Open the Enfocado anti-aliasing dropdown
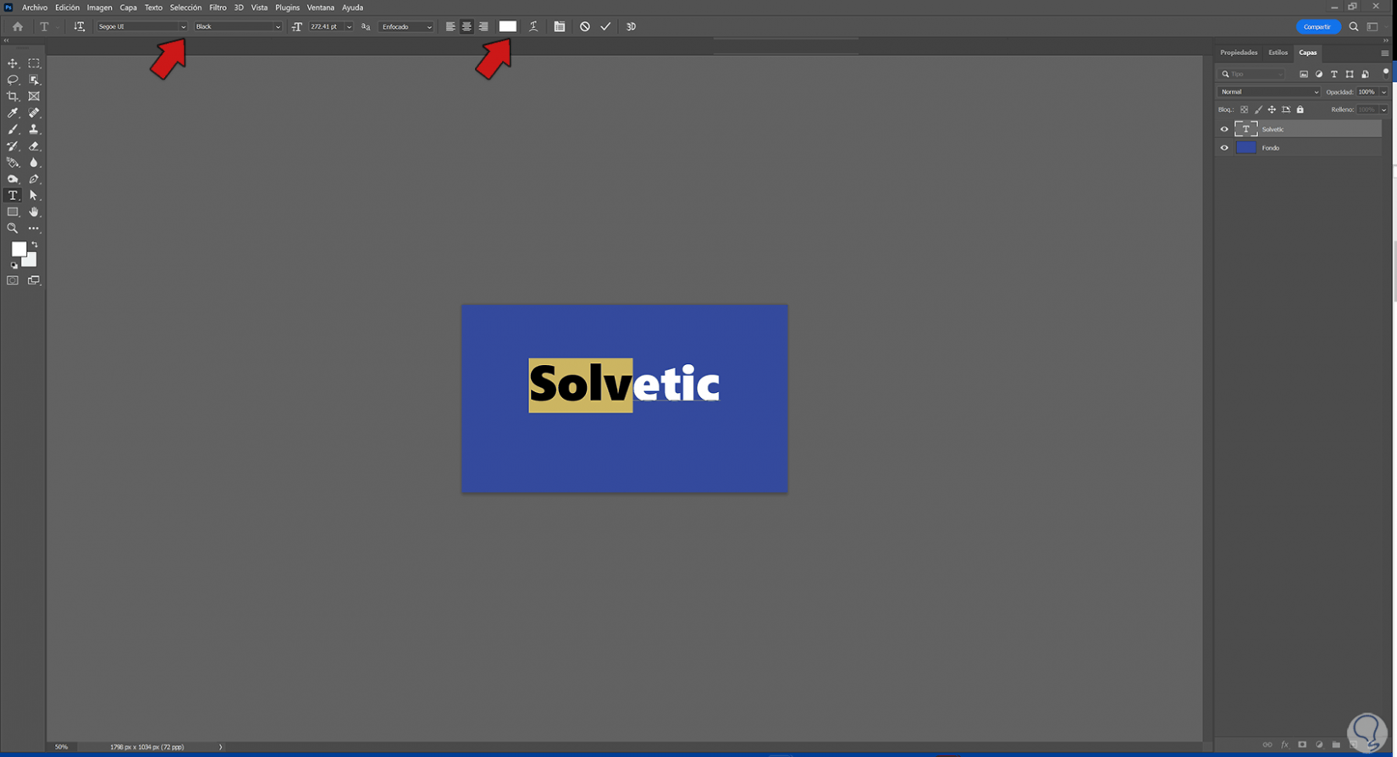Viewport: 1397px width, 757px height. (406, 26)
